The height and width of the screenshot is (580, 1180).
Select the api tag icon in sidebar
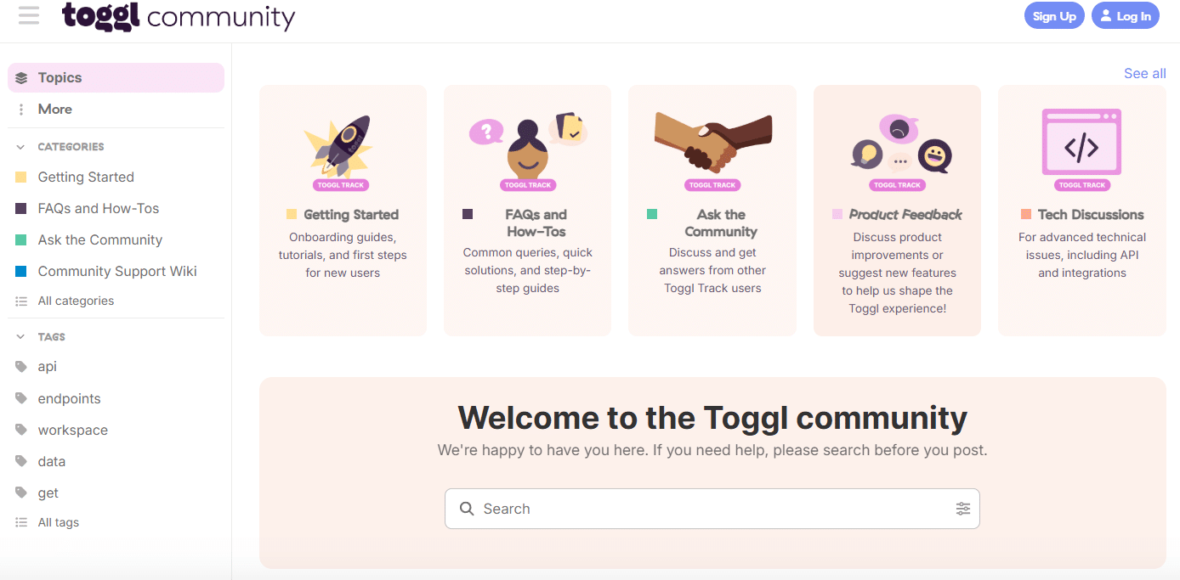[x=21, y=367]
